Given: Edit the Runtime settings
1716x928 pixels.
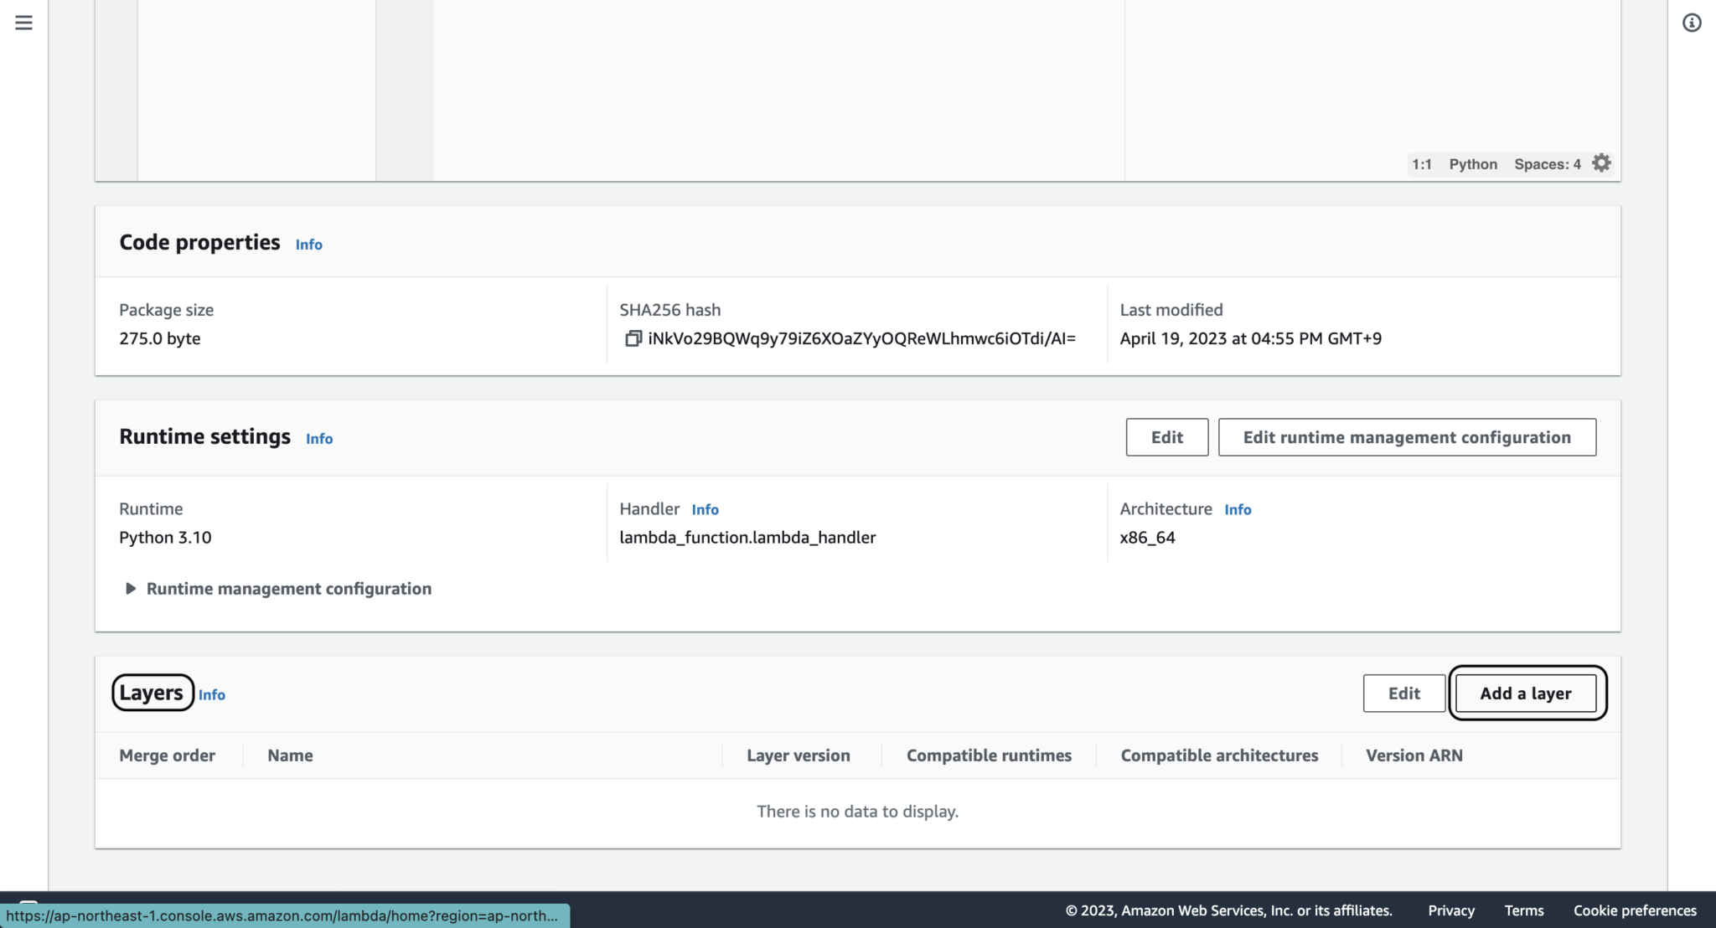Looking at the screenshot, I should click(1166, 436).
